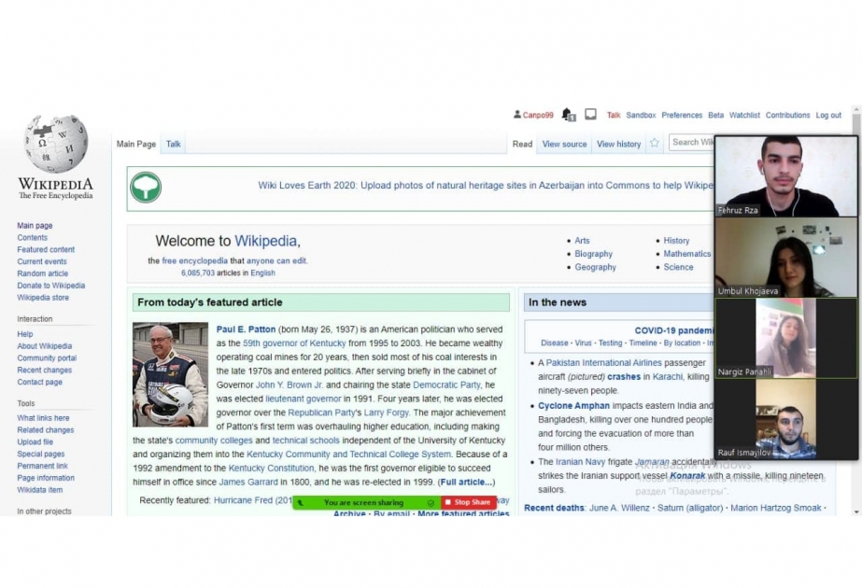Select the Read tab
Screen dimensions: 862x588
click(x=522, y=144)
